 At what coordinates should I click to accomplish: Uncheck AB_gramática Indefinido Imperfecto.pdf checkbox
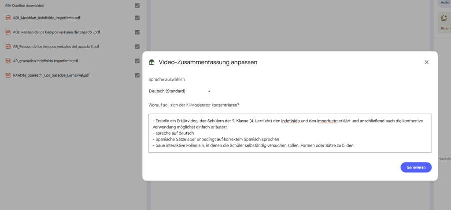click(137, 61)
